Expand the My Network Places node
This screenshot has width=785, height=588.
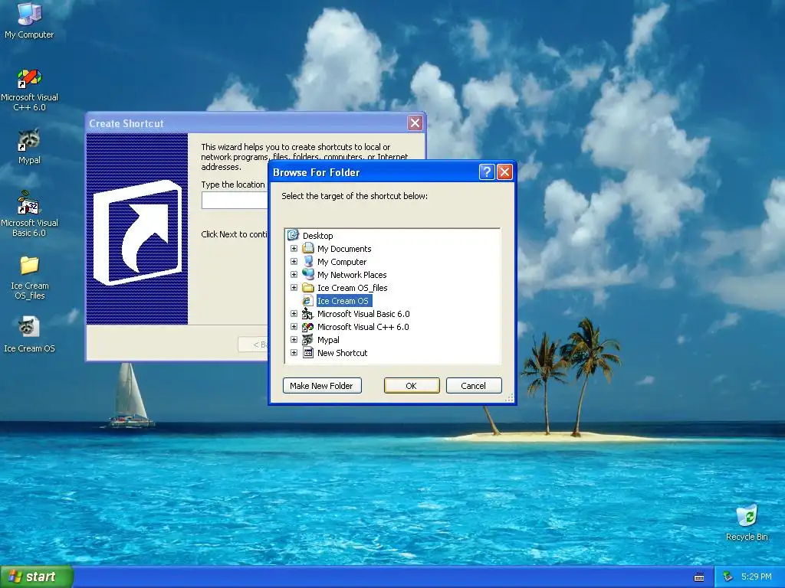click(x=294, y=275)
